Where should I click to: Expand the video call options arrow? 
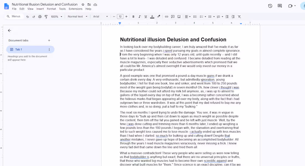(295, 6)
